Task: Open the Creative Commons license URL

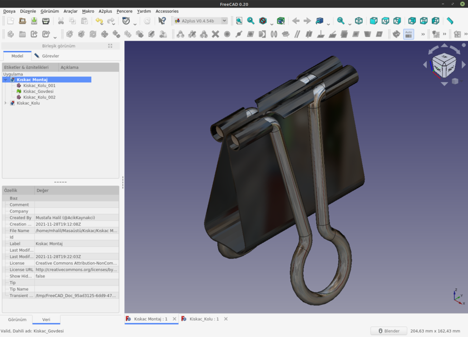Action: [x=76, y=269]
